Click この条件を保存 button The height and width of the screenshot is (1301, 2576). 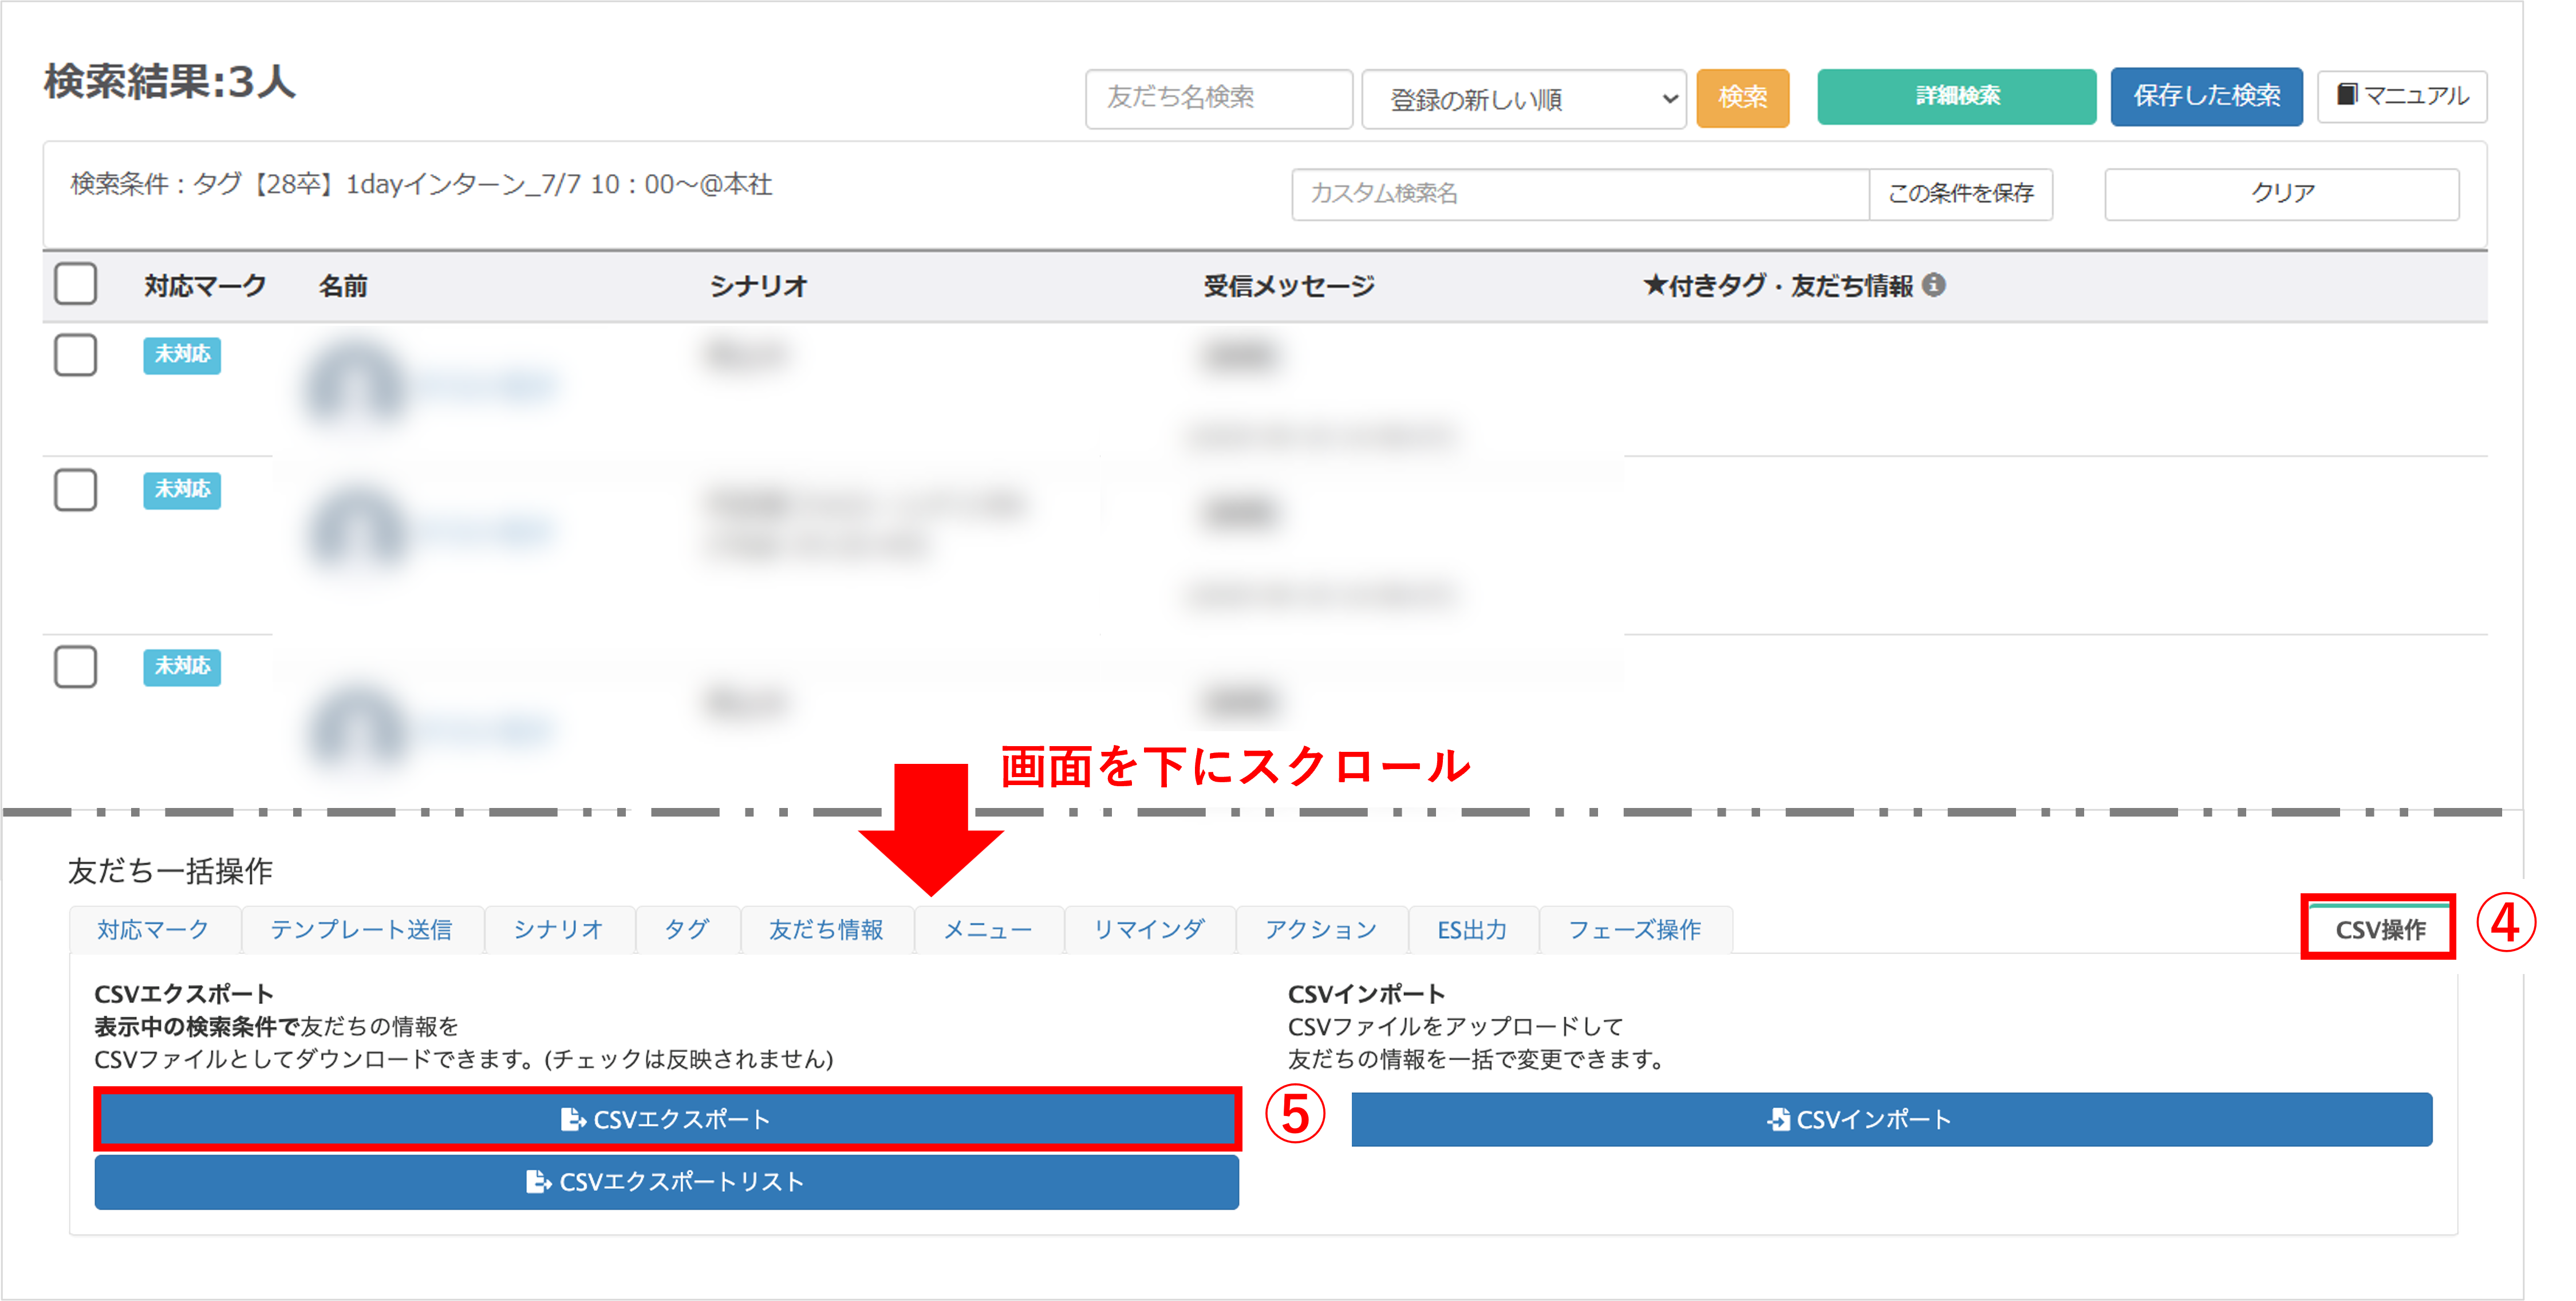coord(1960,193)
